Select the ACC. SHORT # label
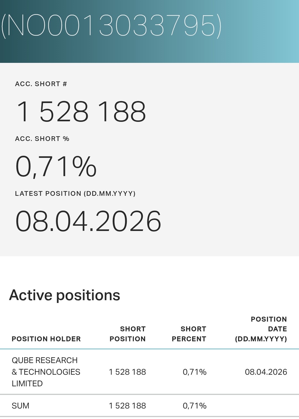The height and width of the screenshot is (419, 299). click(x=41, y=84)
